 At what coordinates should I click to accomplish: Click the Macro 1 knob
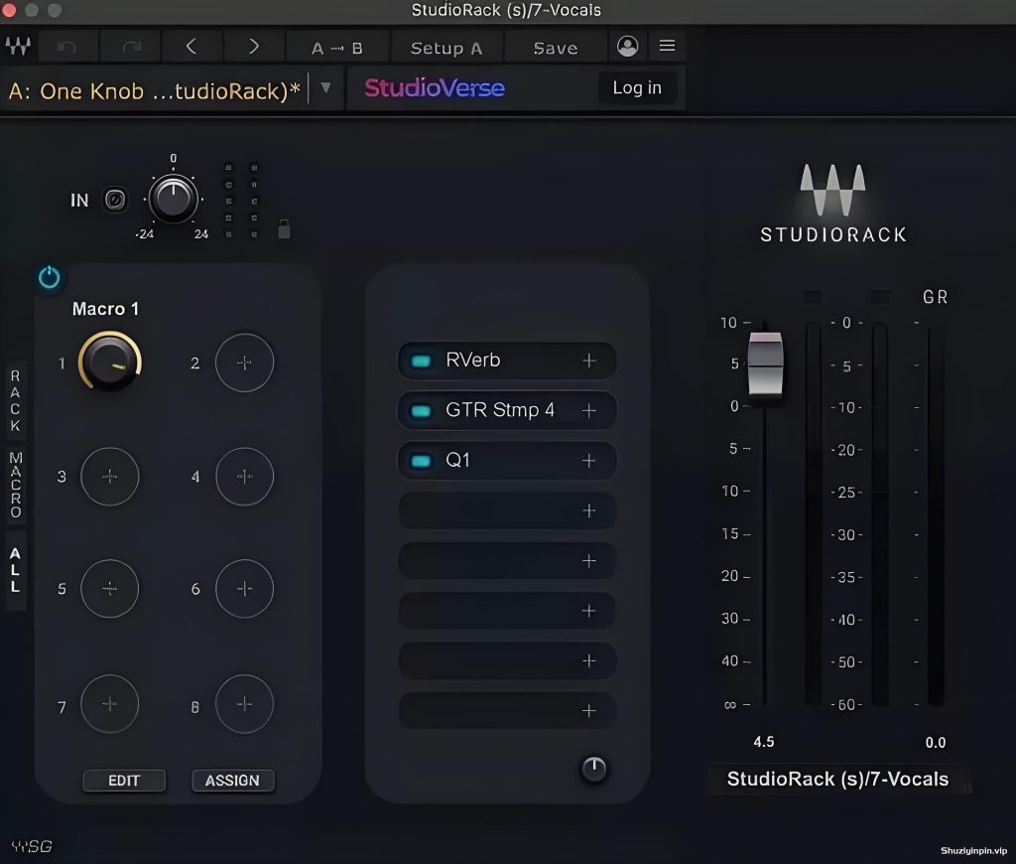(x=110, y=361)
